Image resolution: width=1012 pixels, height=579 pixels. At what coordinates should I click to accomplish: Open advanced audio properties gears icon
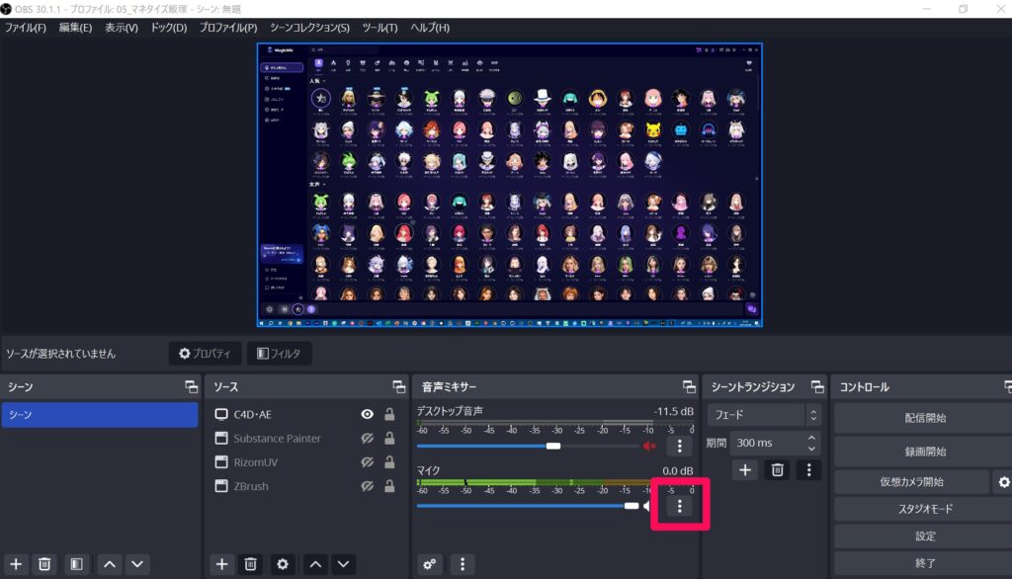pos(430,564)
